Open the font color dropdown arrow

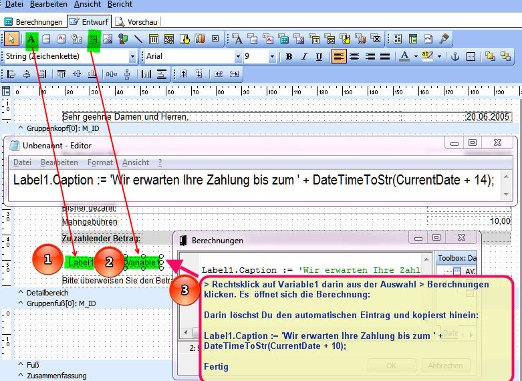(416, 57)
